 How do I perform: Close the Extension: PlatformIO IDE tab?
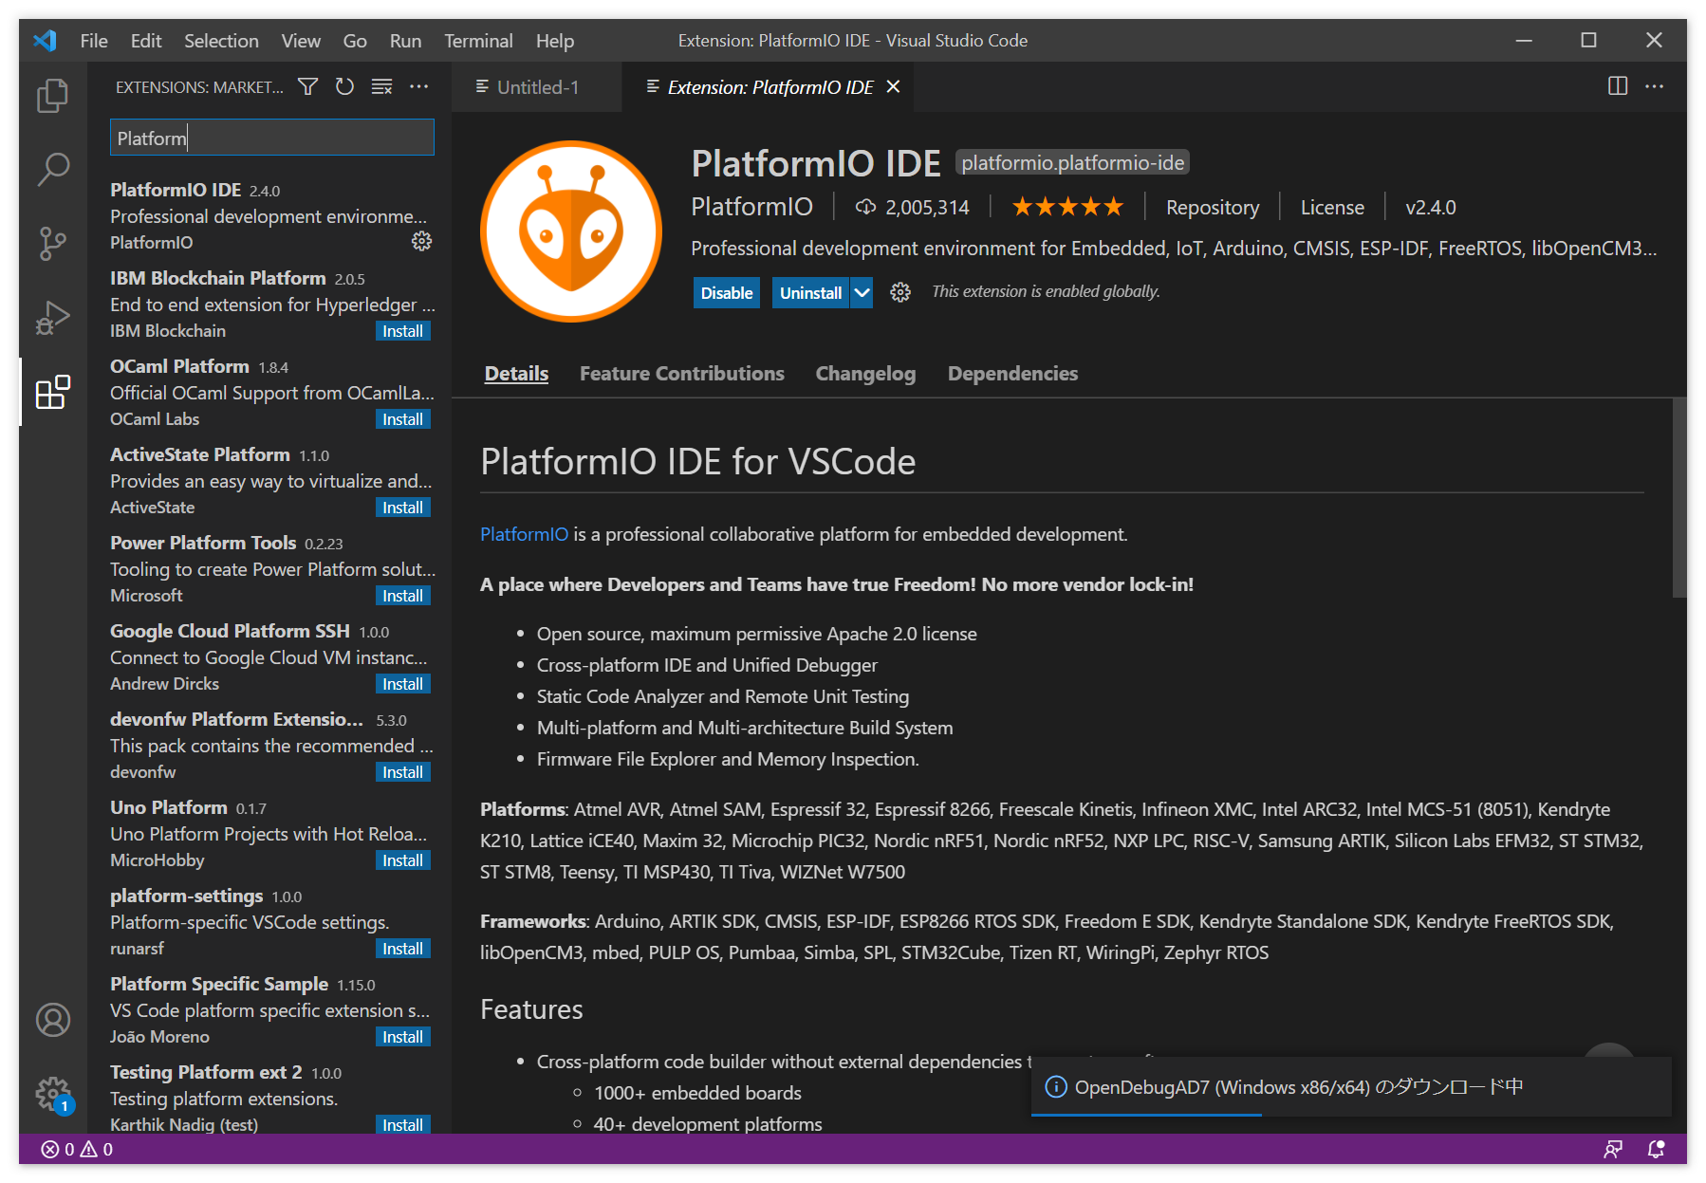[893, 87]
